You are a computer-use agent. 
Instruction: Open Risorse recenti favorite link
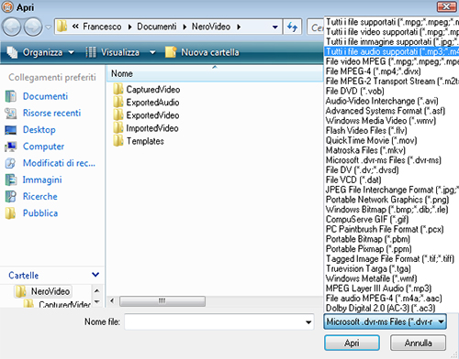coord(51,113)
